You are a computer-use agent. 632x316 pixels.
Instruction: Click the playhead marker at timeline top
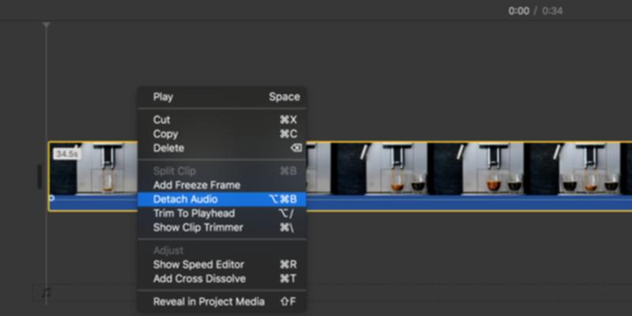(x=47, y=25)
